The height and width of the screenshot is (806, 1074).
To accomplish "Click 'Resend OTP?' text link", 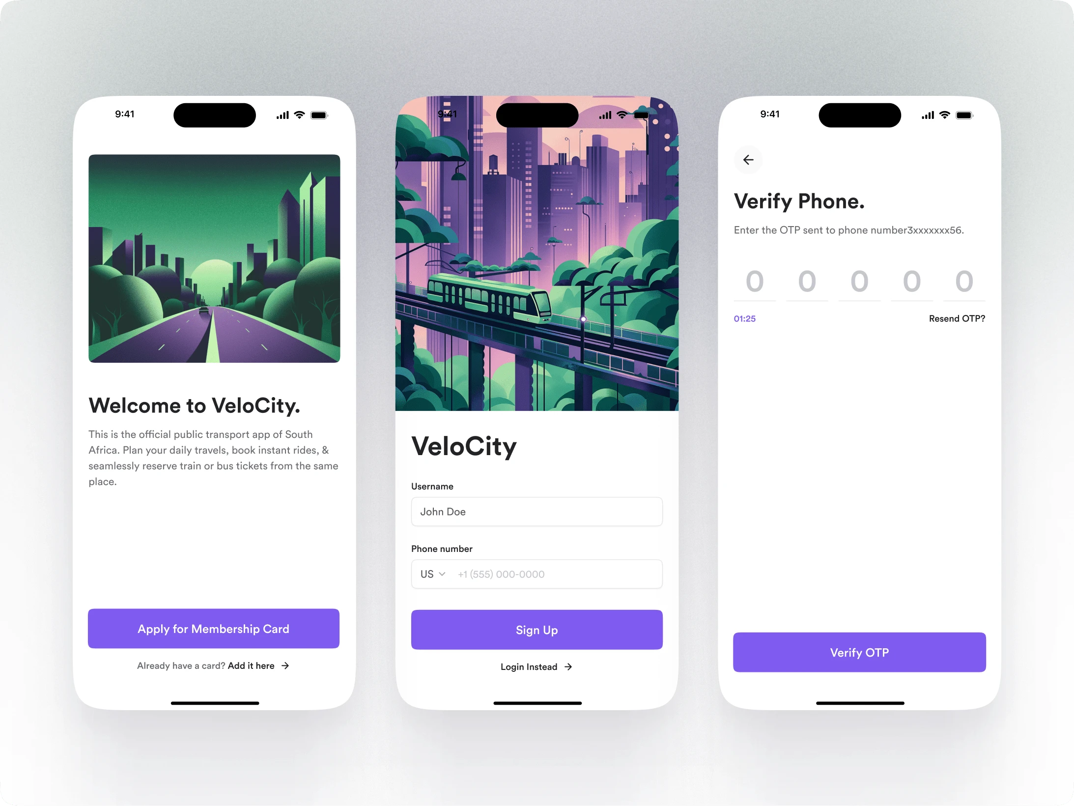I will coord(957,318).
